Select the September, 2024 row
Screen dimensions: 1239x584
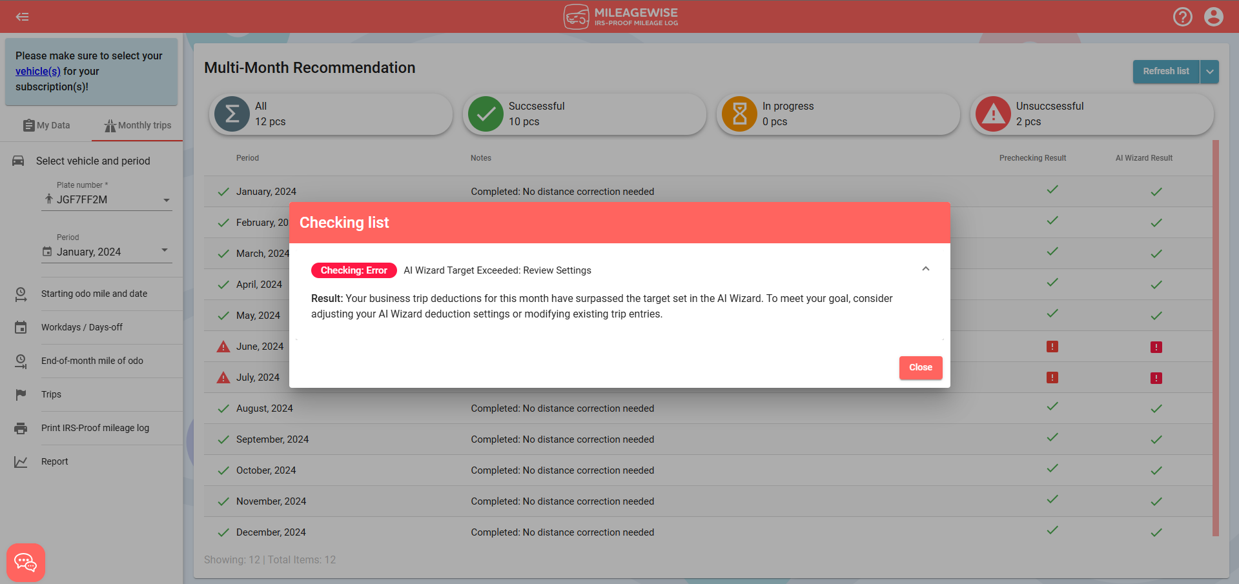[x=708, y=439]
